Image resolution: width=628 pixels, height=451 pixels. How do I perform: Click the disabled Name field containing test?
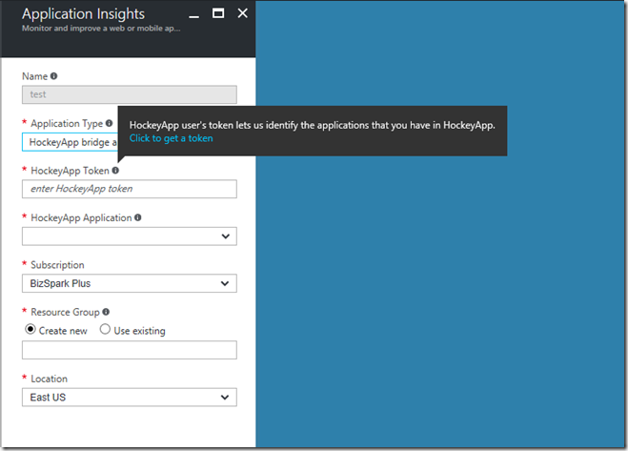tap(130, 94)
